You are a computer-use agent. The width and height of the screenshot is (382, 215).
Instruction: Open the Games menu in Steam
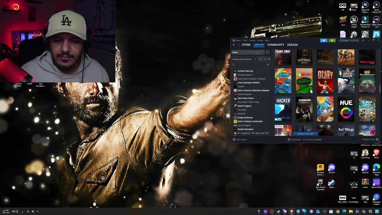tap(260, 40)
